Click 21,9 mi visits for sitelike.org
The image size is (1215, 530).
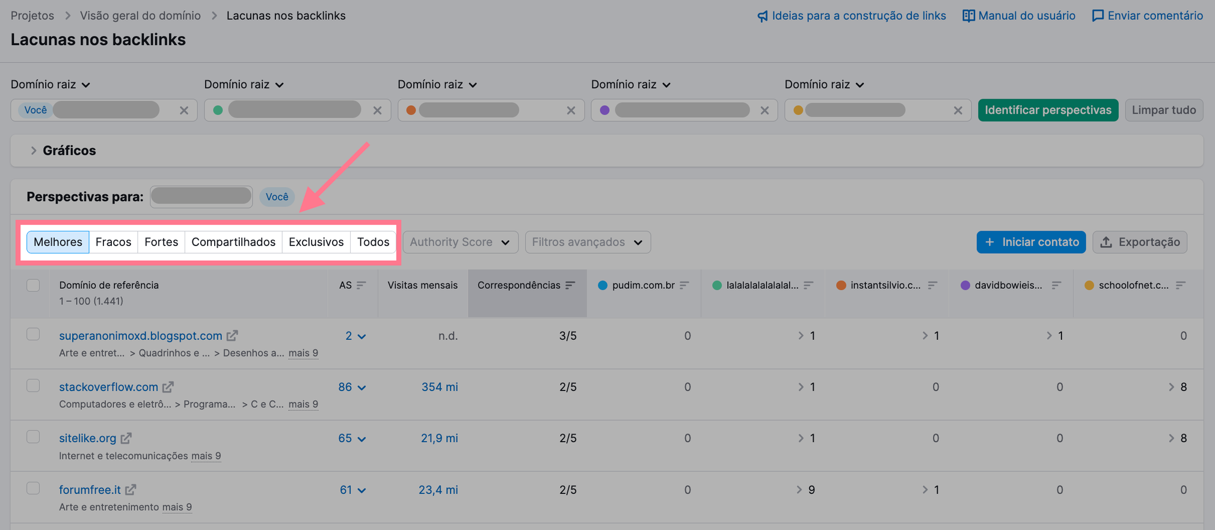click(439, 438)
